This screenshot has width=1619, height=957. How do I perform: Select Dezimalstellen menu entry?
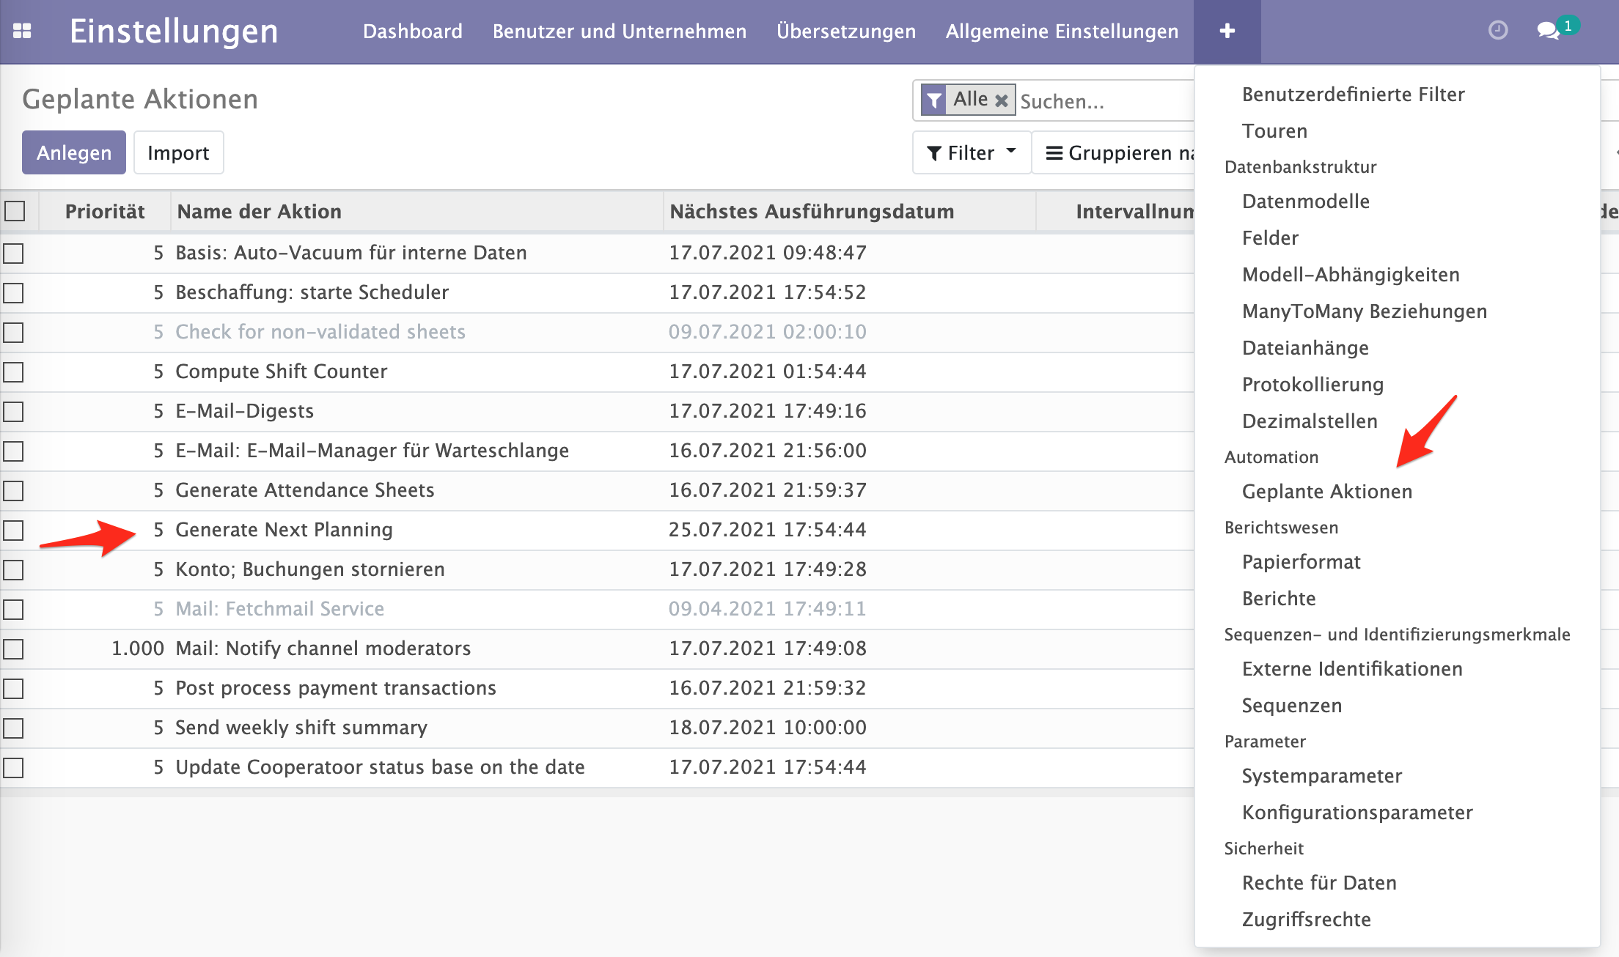coord(1310,421)
